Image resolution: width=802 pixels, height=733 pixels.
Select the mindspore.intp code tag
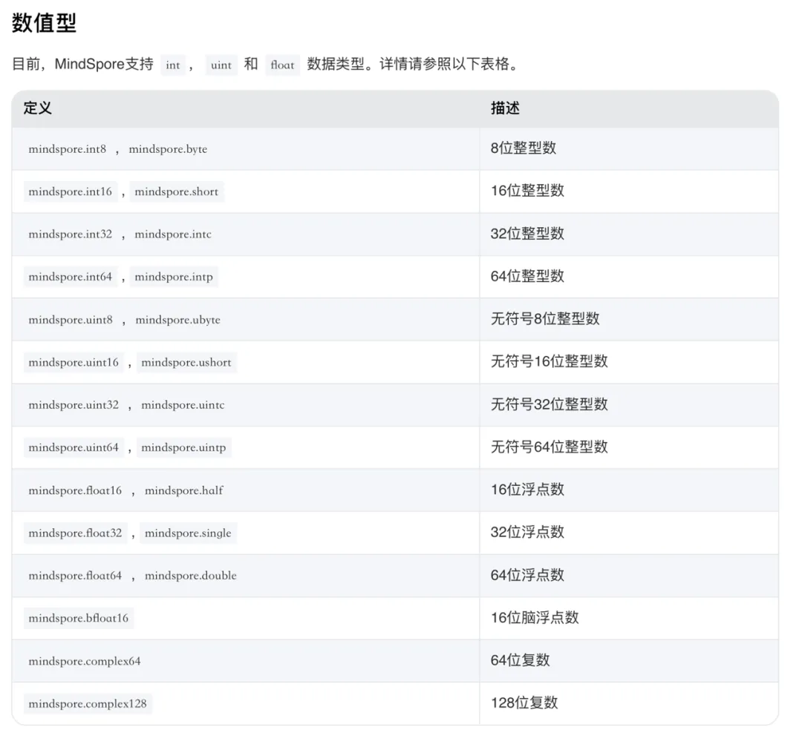174,277
